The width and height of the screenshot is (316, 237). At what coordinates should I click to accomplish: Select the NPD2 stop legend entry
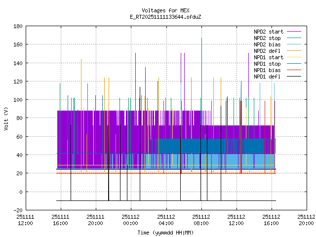(267, 38)
